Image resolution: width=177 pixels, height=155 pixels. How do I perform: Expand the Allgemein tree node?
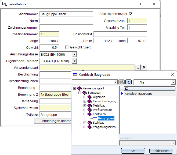pyautogui.click(x=85, y=97)
